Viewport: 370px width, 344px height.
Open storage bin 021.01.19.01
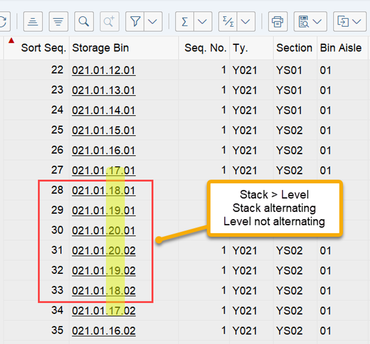(x=104, y=210)
